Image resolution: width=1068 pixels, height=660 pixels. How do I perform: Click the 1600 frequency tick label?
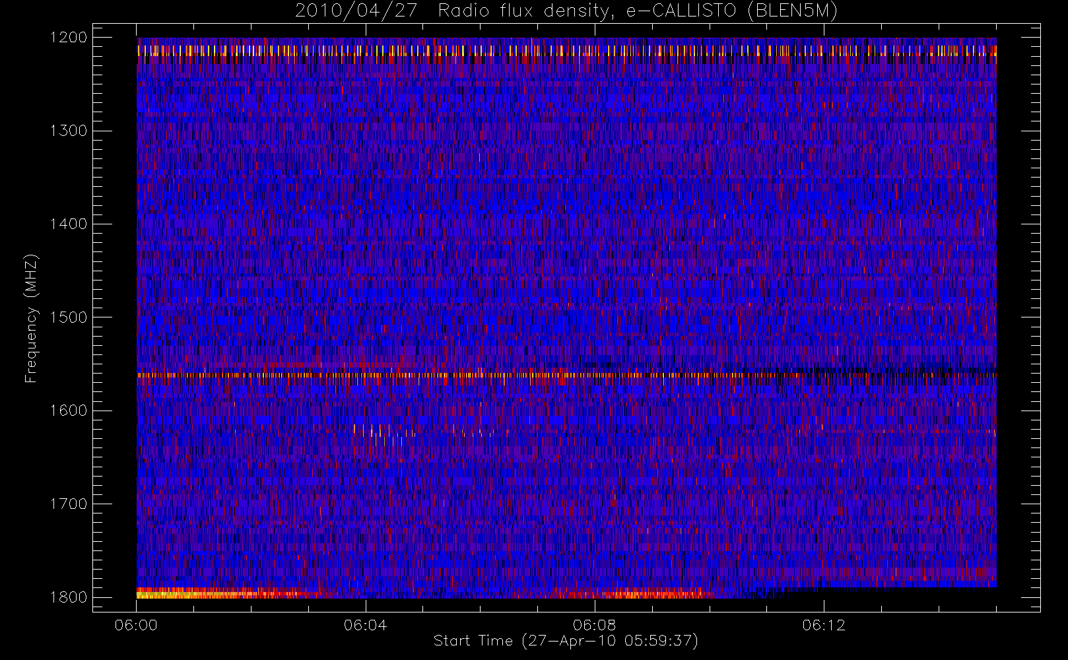coord(69,411)
